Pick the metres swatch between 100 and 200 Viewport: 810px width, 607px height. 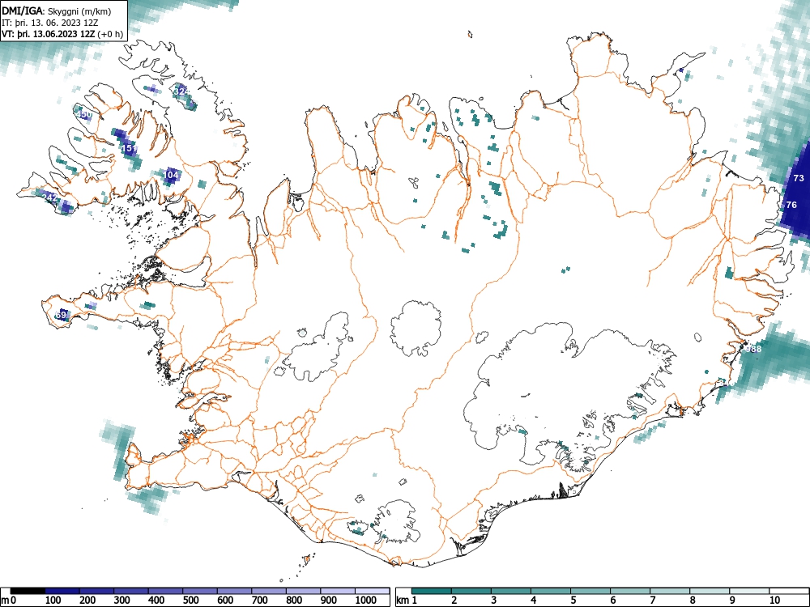click(x=62, y=591)
